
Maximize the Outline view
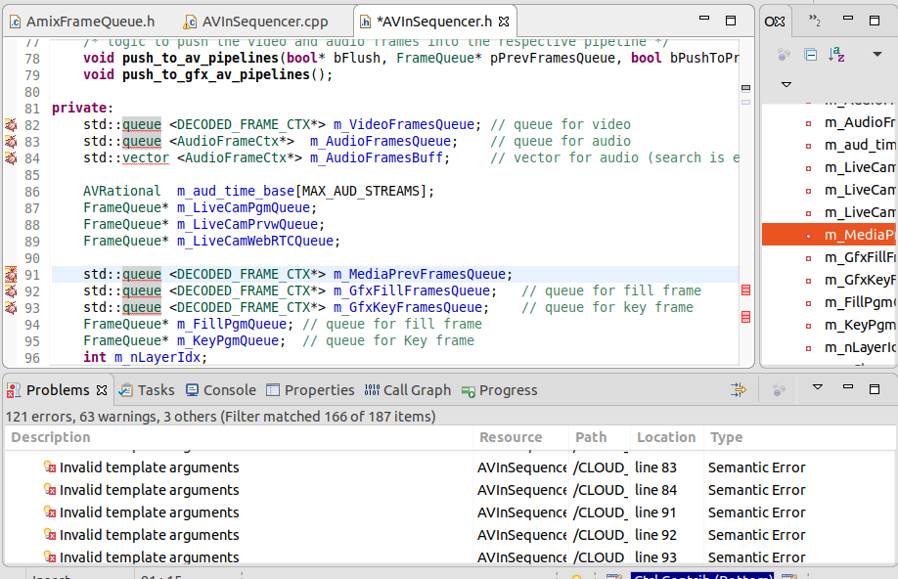[x=875, y=21]
